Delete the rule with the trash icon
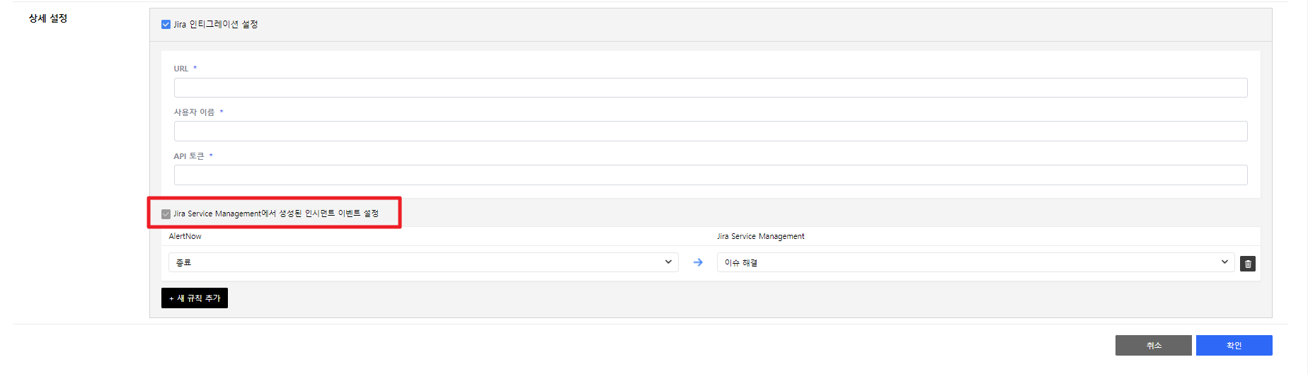The image size is (1308, 374). [1247, 264]
